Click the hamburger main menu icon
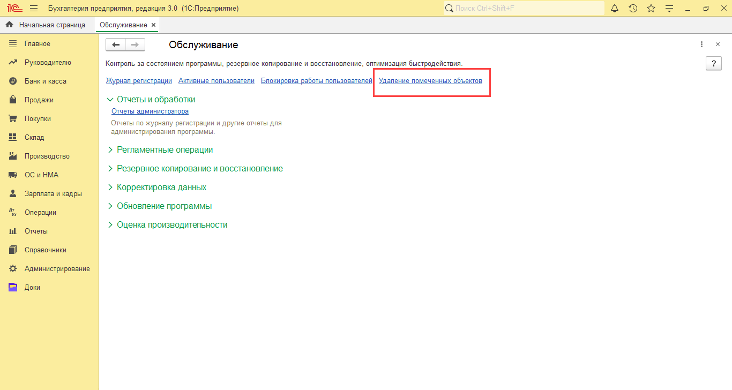Image resolution: width=732 pixels, height=390 pixels. click(34, 9)
